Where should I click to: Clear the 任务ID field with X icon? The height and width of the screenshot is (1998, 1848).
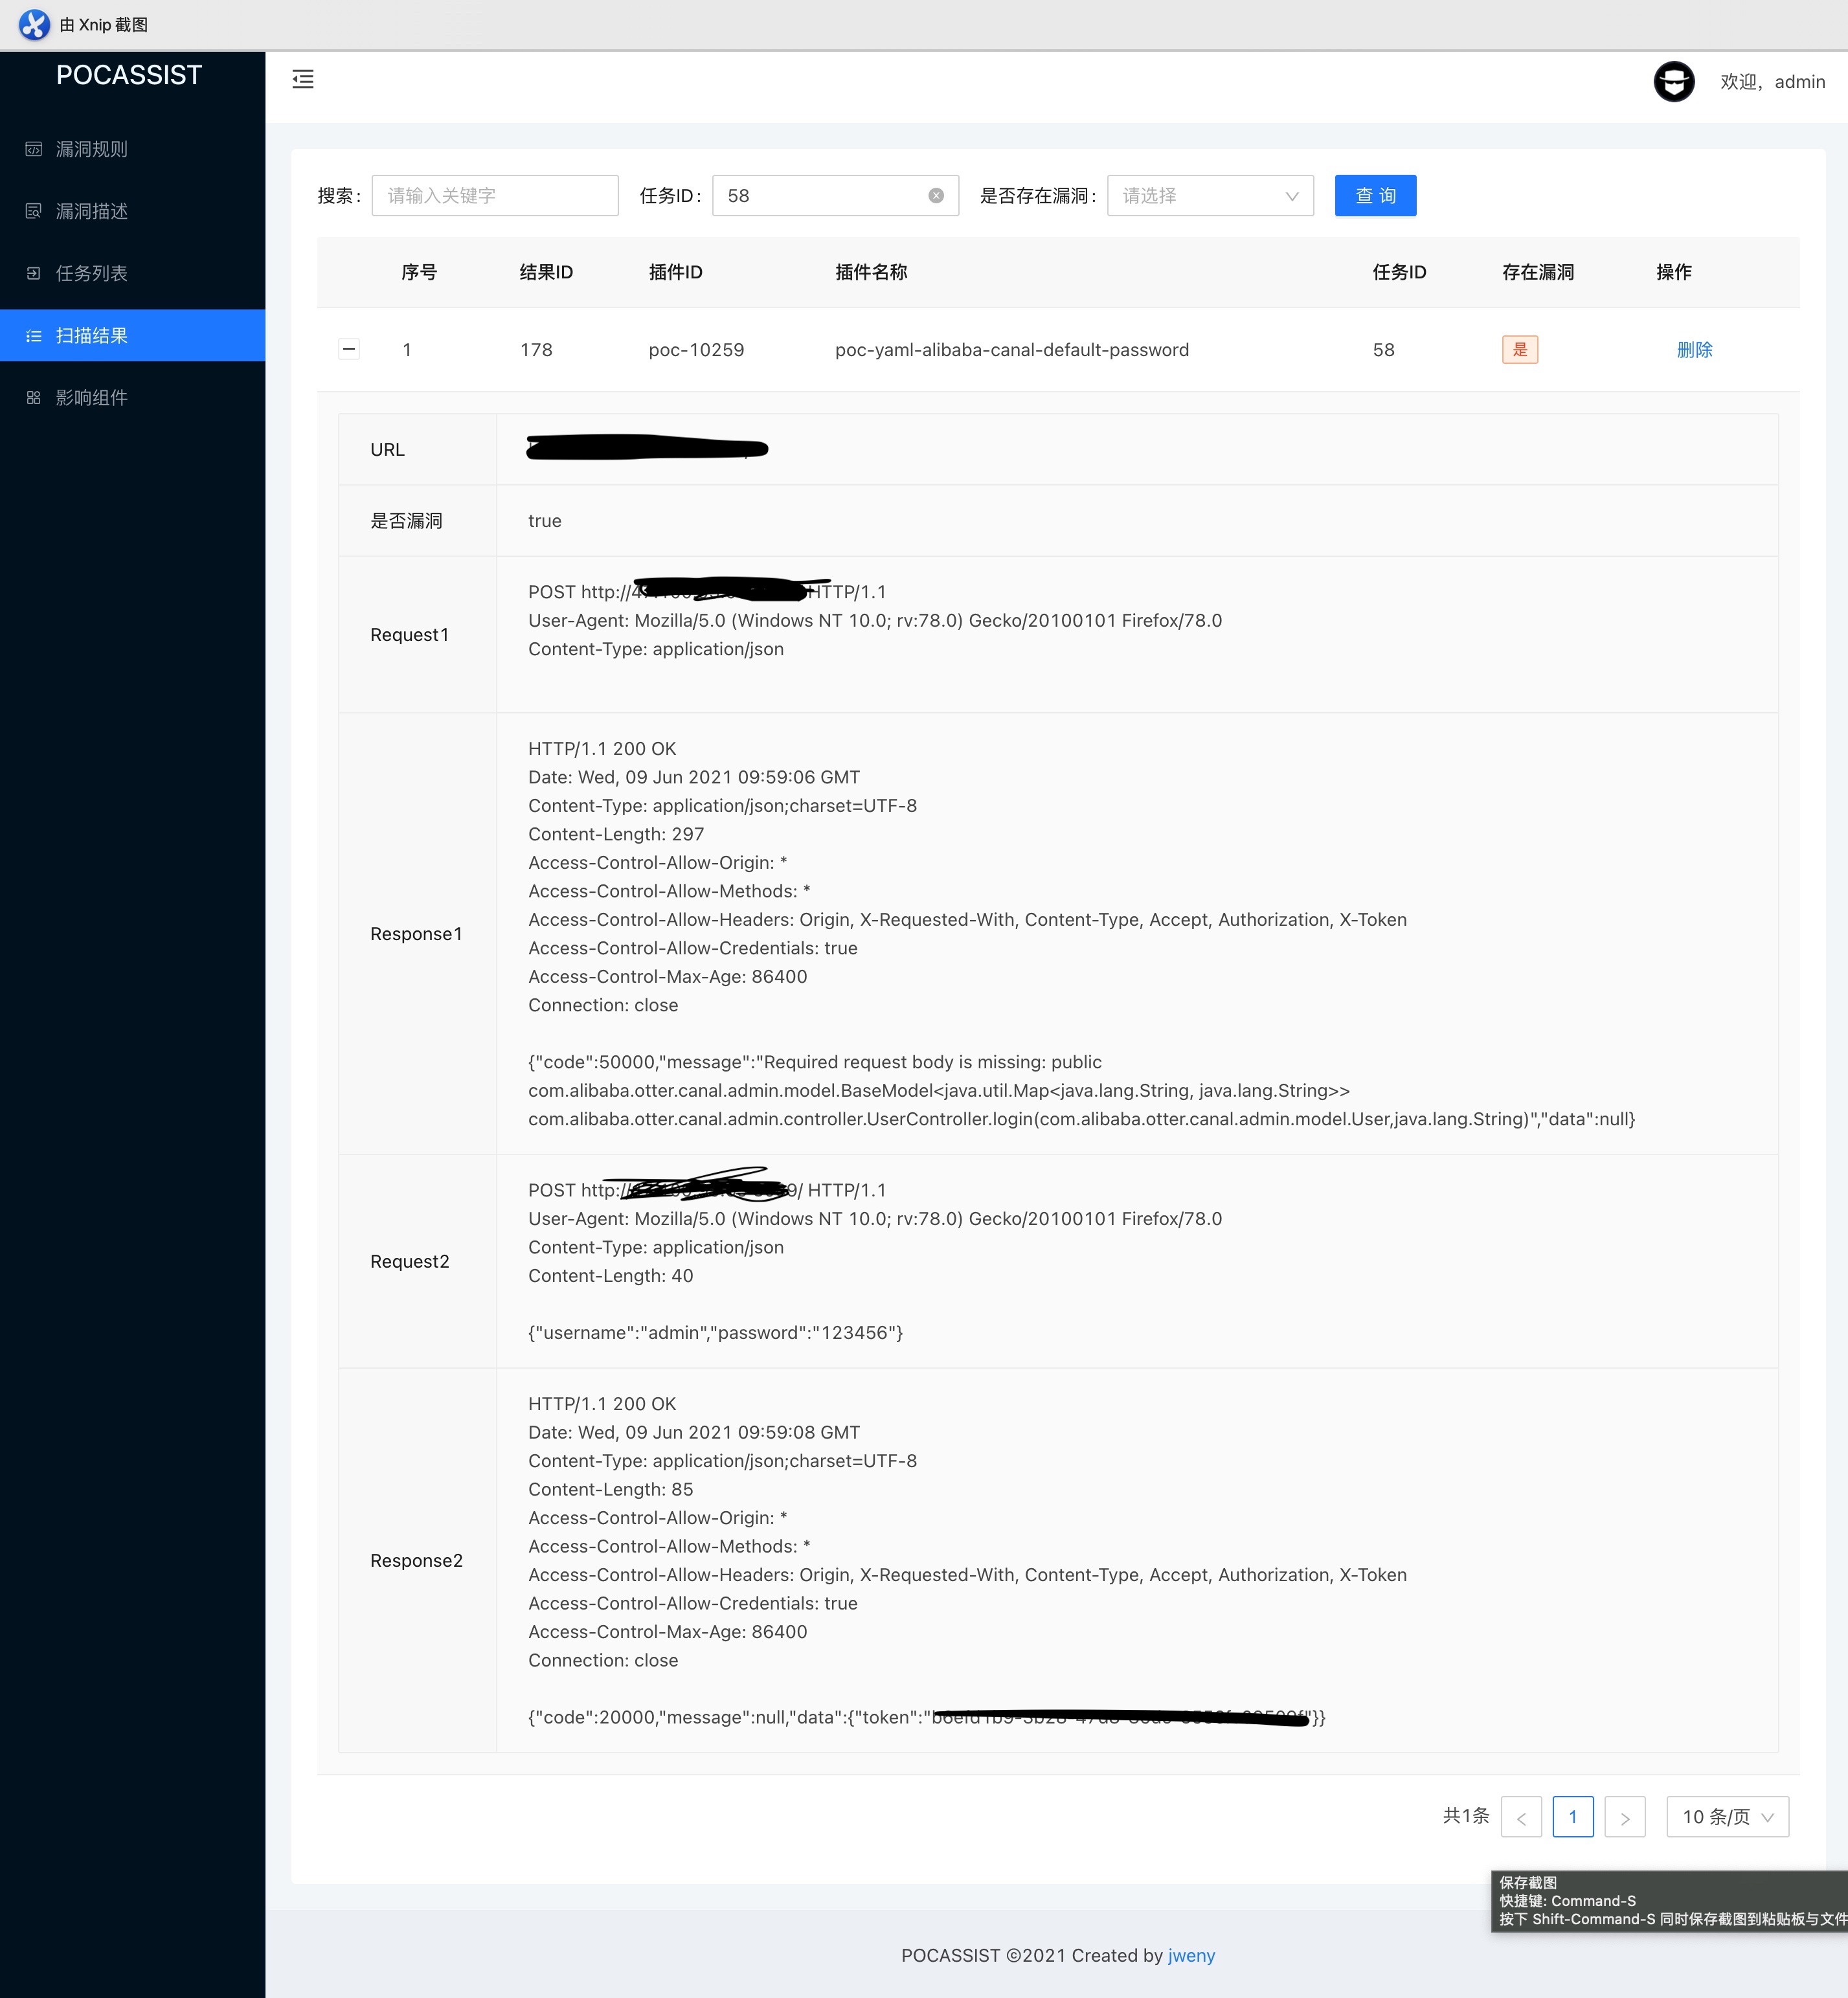click(x=936, y=196)
